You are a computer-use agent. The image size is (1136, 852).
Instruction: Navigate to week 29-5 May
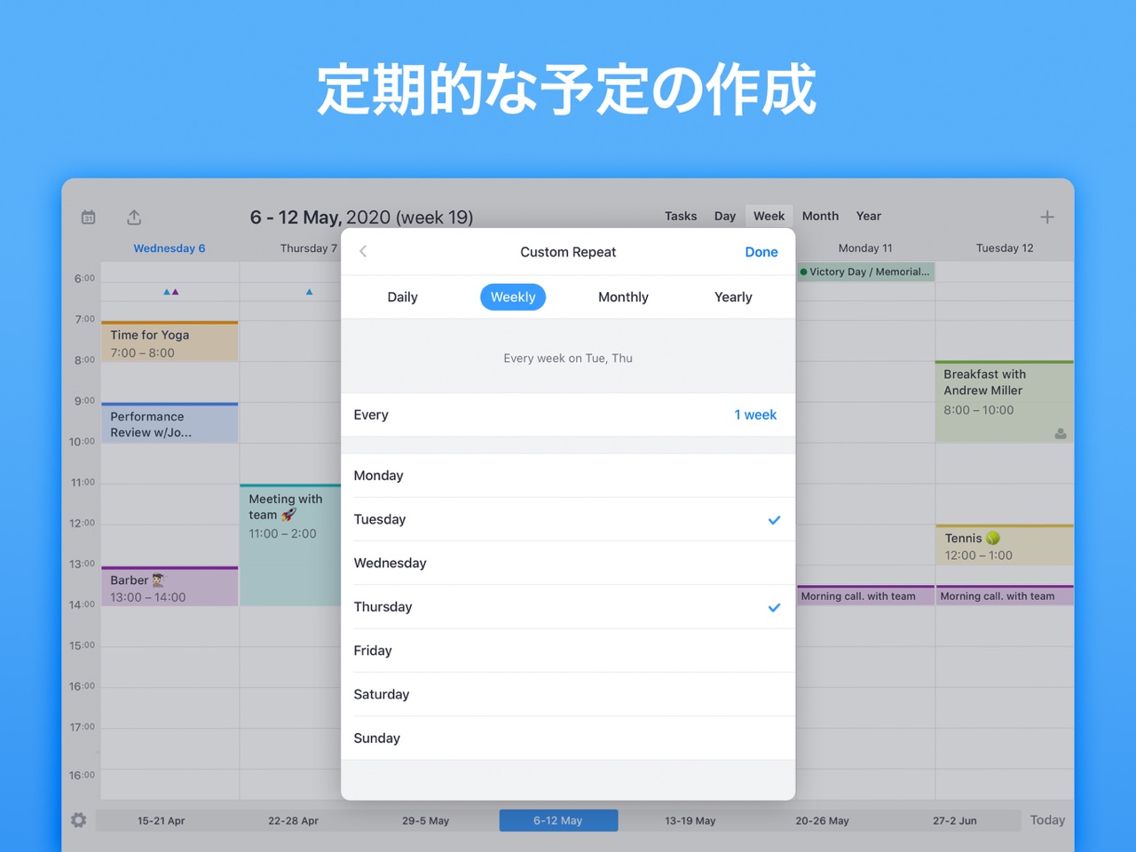tap(425, 821)
